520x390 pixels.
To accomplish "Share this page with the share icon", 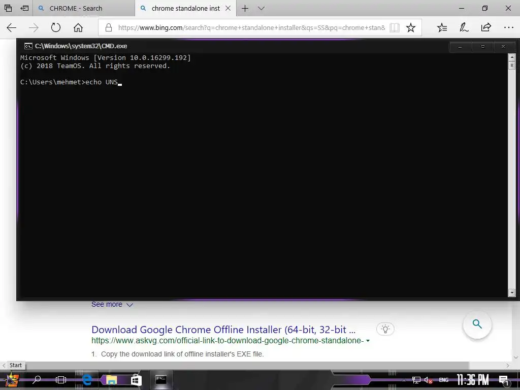I will (486, 27).
